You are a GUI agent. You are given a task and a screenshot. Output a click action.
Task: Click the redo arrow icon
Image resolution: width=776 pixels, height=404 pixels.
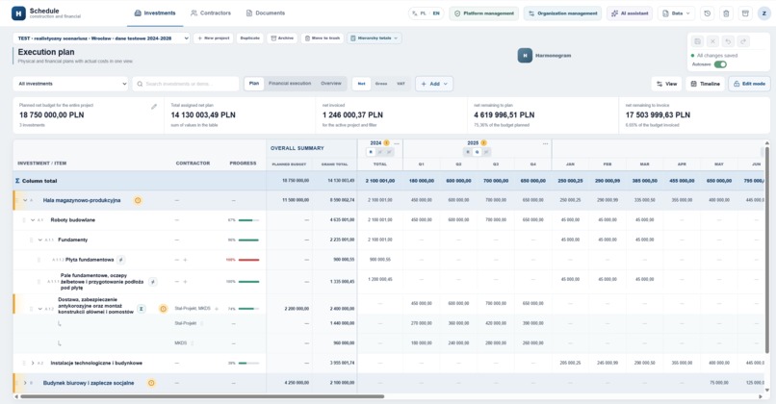pyautogui.click(x=743, y=41)
